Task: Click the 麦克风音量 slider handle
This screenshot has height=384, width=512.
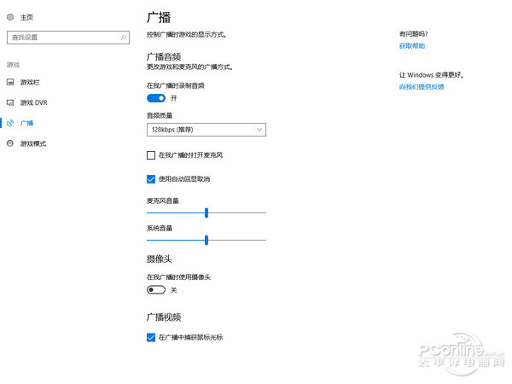Action: [207, 212]
